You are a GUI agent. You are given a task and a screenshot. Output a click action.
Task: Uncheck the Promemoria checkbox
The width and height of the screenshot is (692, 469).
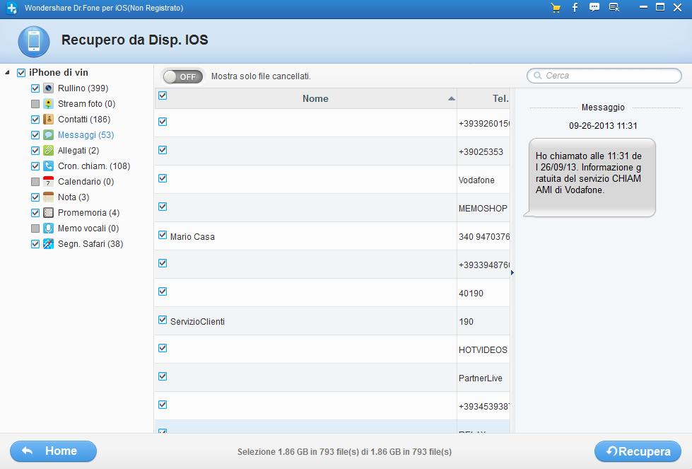tap(35, 213)
